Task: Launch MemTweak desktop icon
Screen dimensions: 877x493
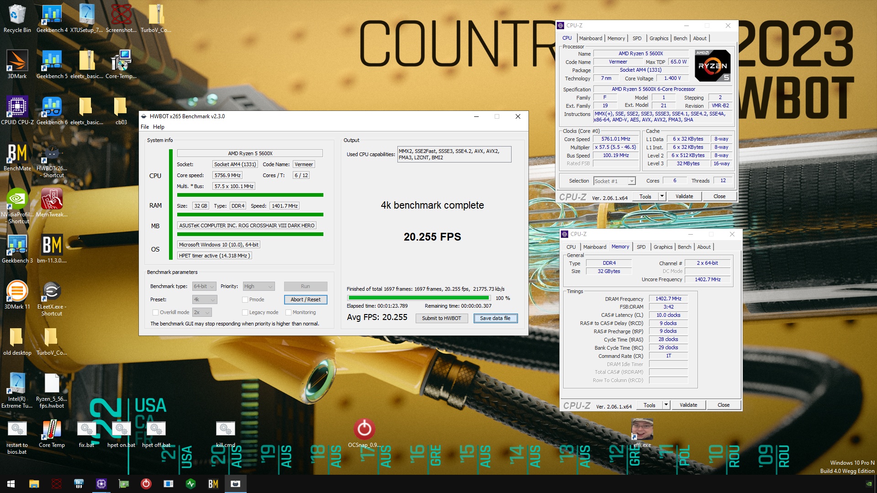Action: point(52,203)
